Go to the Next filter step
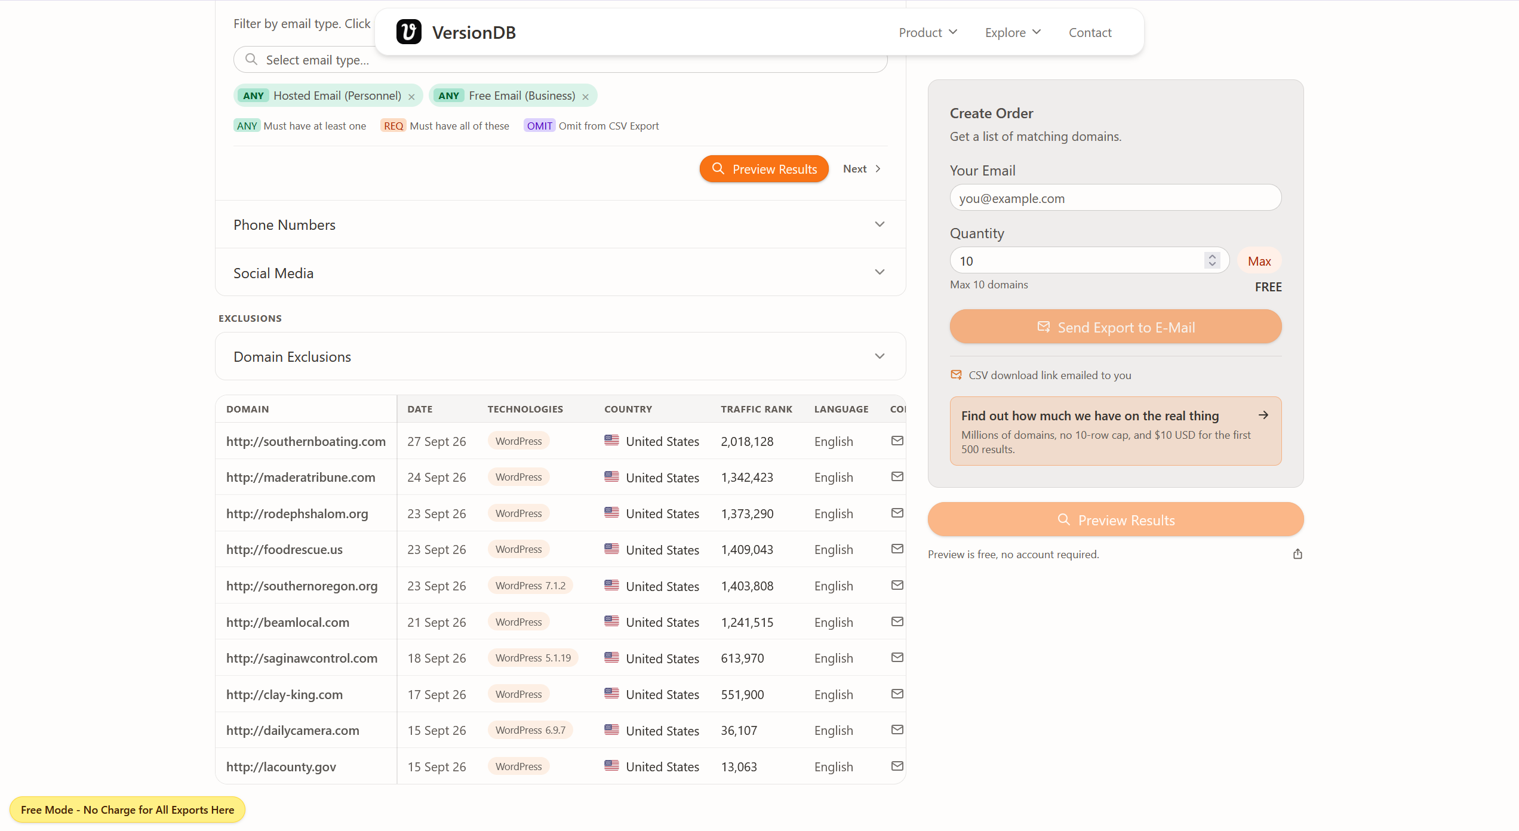This screenshot has width=1519, height=831. [862, 169]
